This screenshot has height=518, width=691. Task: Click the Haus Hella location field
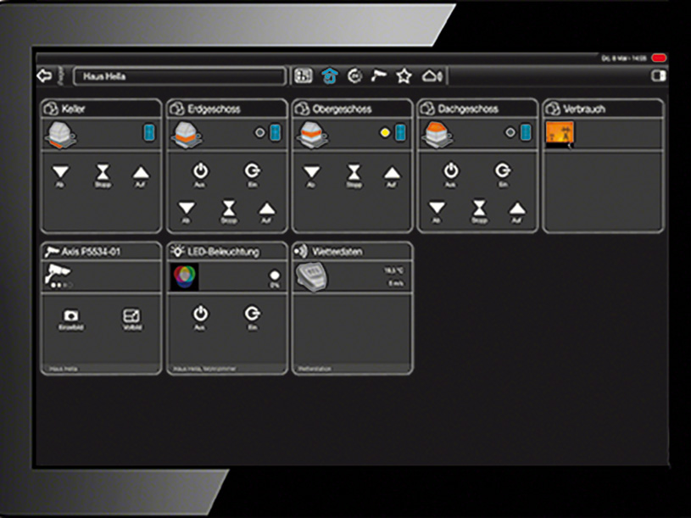pyautogui.click(x=180, y=76)
